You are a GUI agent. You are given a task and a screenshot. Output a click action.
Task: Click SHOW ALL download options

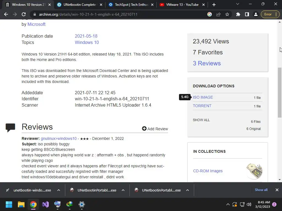[x=201, y=120]
